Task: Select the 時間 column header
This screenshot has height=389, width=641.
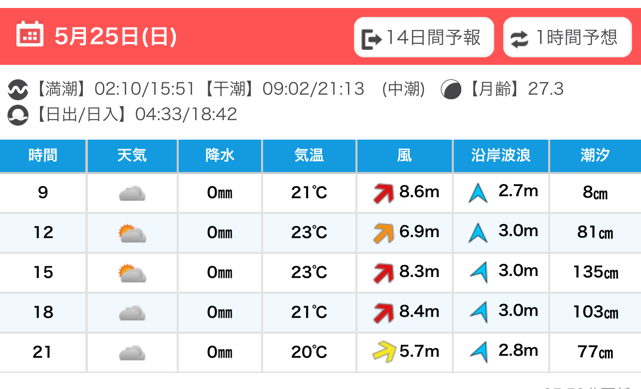Action: [43, 156]
